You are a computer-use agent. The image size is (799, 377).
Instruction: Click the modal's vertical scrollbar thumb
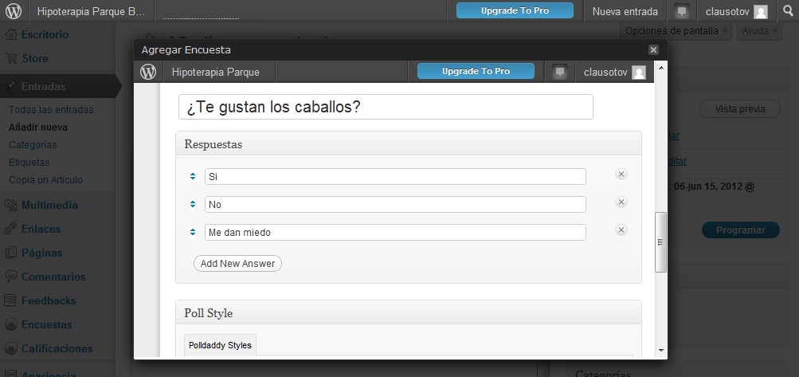[660, 242]
